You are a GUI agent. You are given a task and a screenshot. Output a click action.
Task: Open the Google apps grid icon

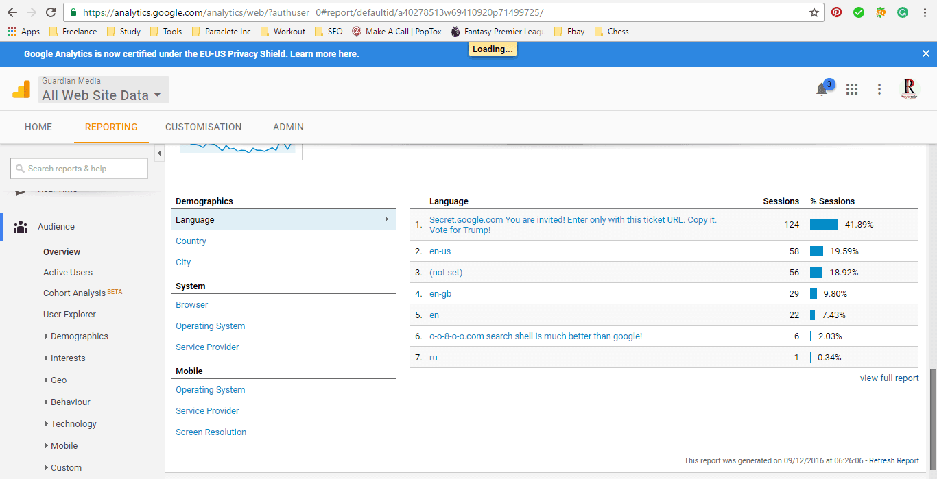click(x=852, y=89)
